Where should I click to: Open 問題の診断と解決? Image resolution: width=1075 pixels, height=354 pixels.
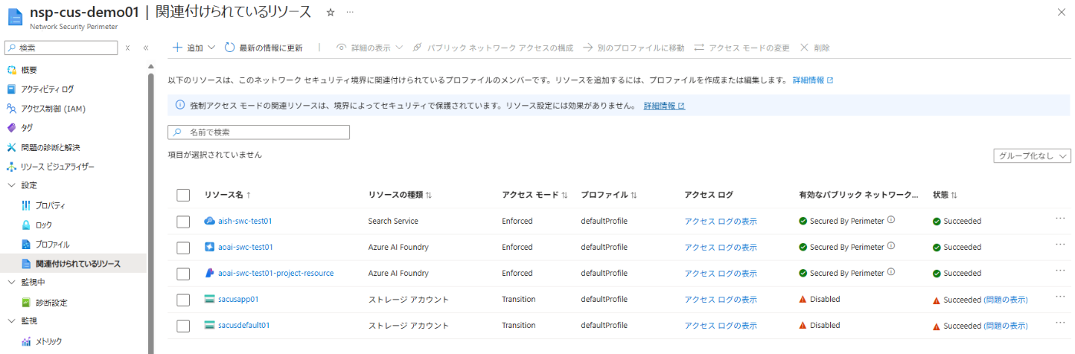coord(50,147)
